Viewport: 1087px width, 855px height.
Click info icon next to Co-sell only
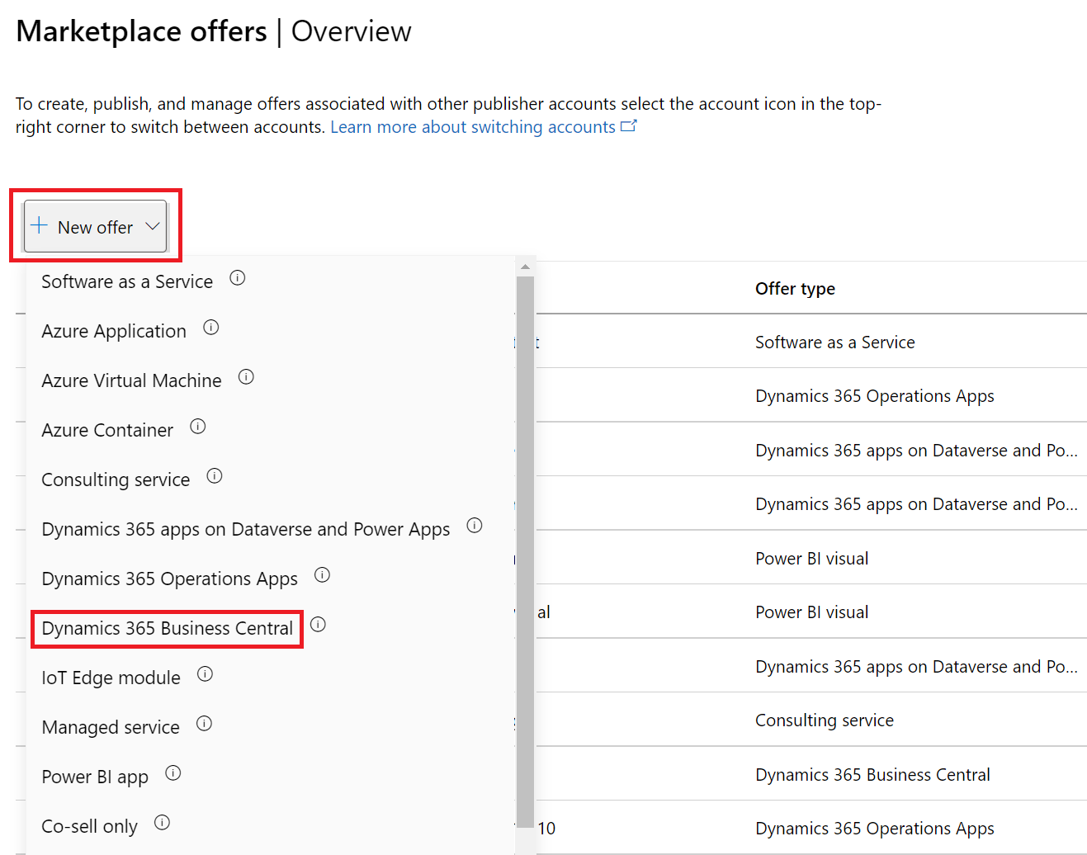click(163, 823)
